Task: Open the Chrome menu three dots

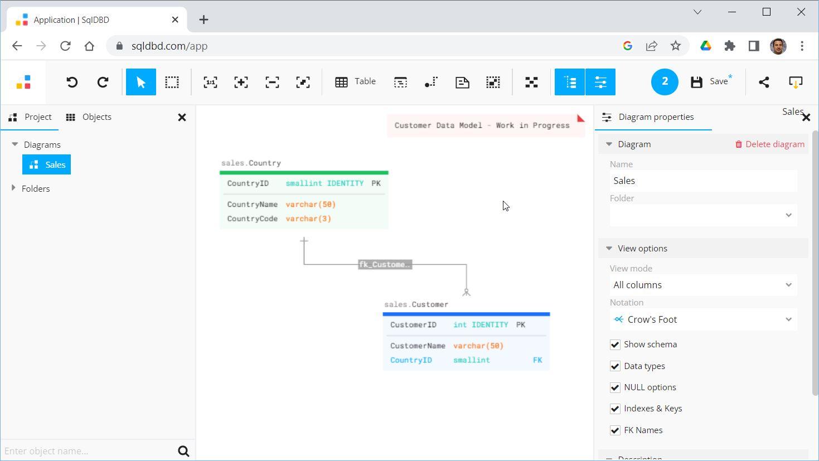Action: [x=802, y=46]
